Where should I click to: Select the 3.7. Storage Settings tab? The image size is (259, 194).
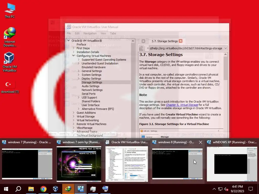tap(164, 41)
